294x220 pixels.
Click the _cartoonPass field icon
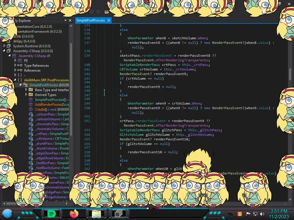point(31,114)
